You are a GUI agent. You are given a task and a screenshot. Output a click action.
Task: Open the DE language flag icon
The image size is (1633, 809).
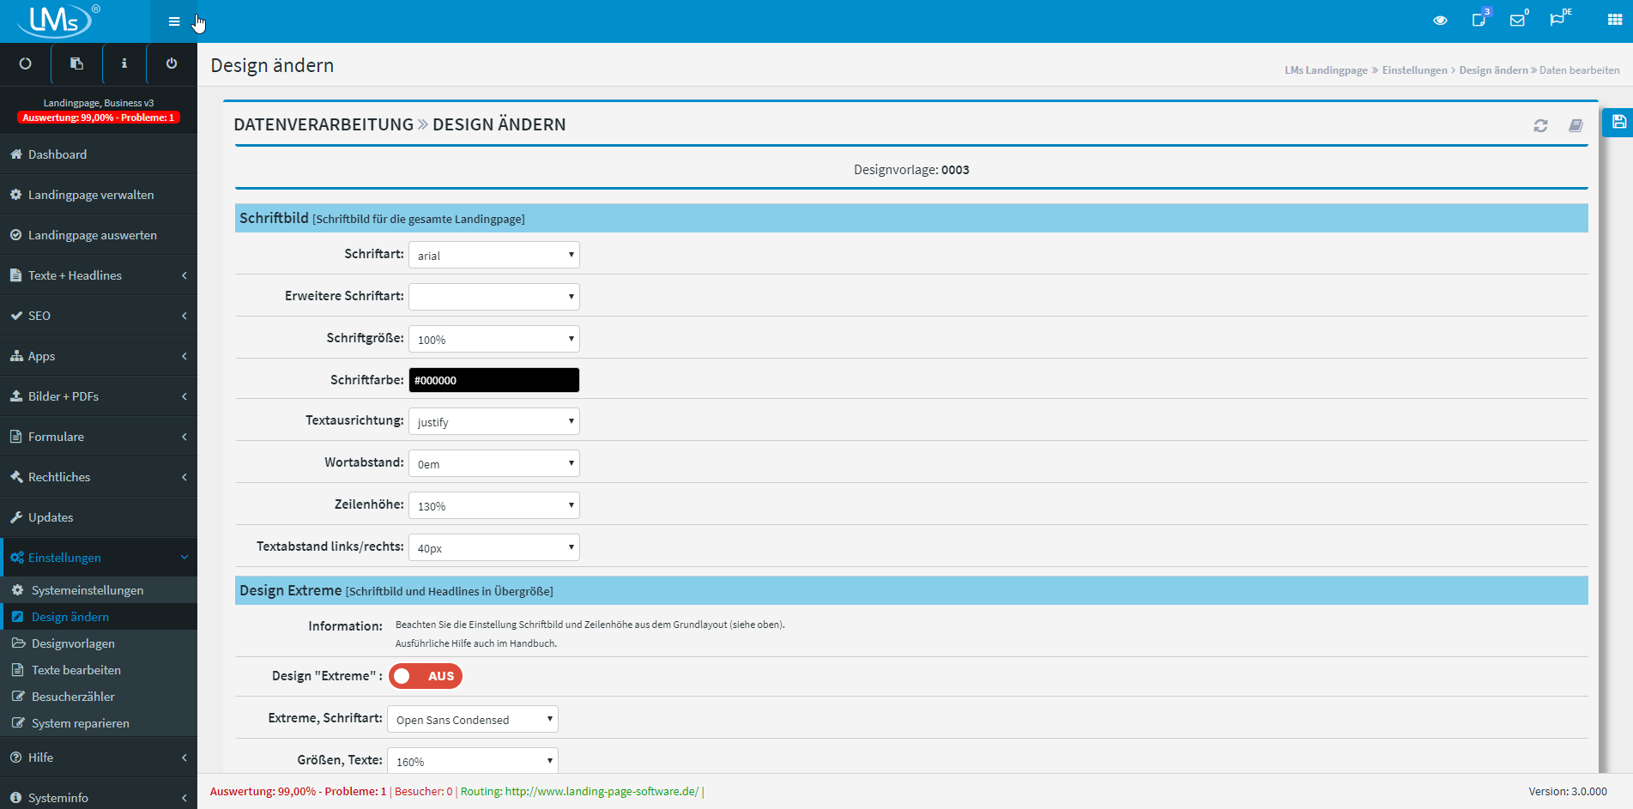click(1559, 20)
